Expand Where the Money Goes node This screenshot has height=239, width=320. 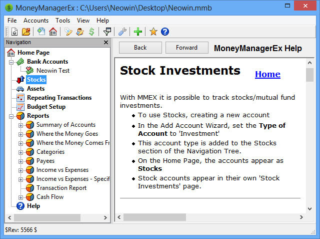click(20, 134)
